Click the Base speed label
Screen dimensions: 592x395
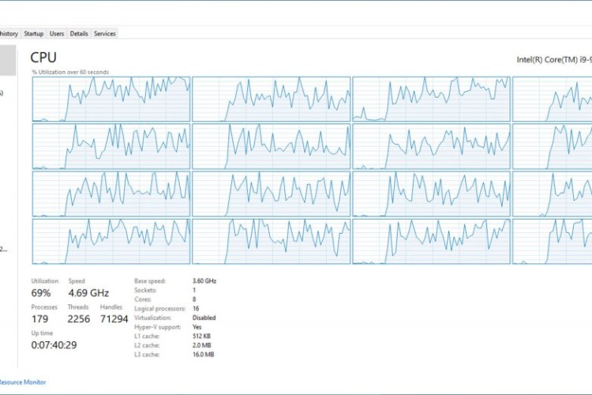pos(150,281)
